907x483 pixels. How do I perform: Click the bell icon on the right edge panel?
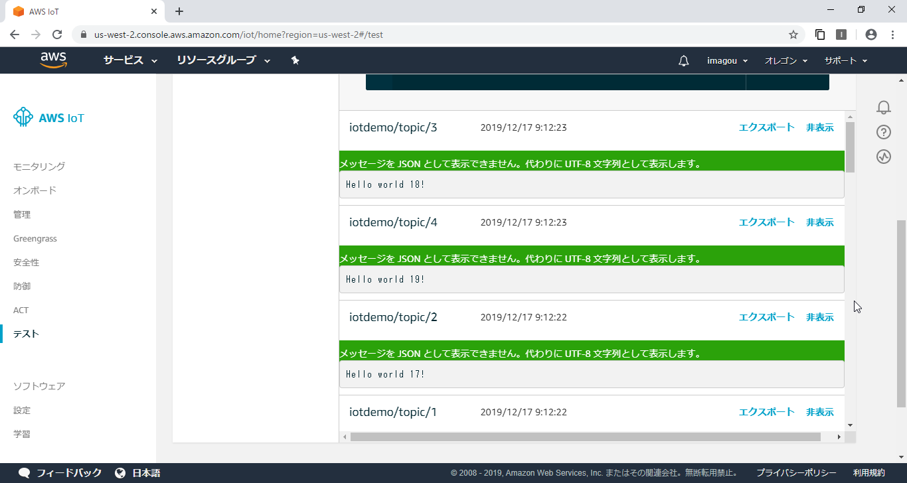(x=883, y=107)
